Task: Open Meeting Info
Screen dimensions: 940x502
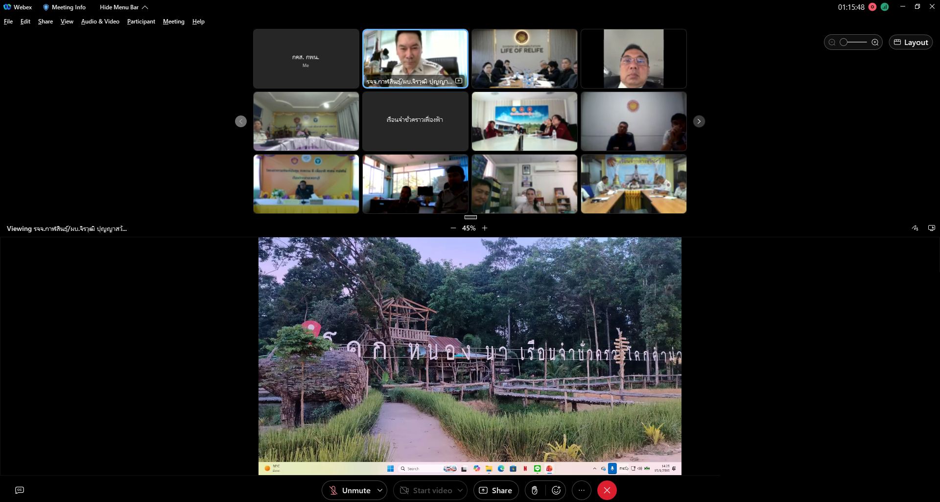Action: [64, 7]
